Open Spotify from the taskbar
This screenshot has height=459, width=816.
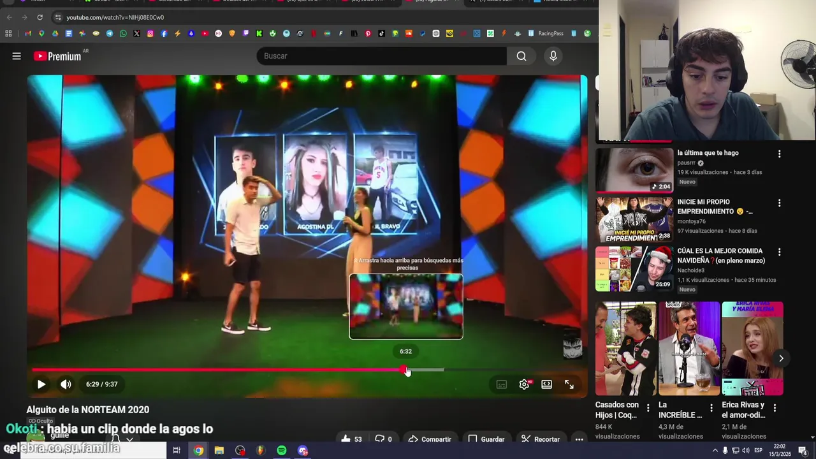click(281, 451)
